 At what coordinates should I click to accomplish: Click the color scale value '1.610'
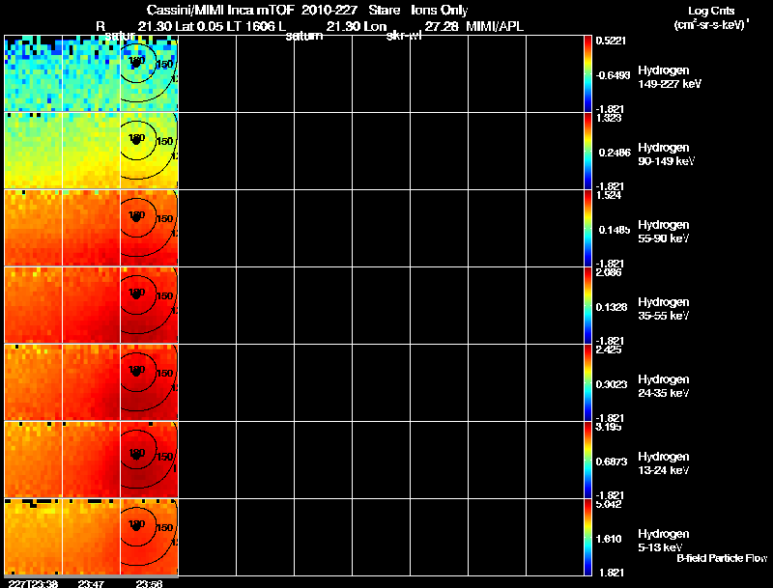[611, 540]
